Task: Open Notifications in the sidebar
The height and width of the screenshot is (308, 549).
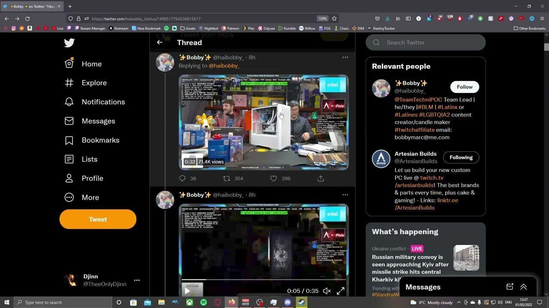Action: coord(95,102)
